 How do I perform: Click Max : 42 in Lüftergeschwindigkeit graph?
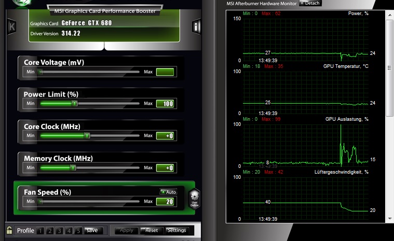[274, 172]
